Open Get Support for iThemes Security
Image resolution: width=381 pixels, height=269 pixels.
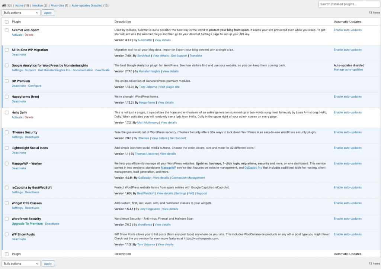tap(178, 138)
